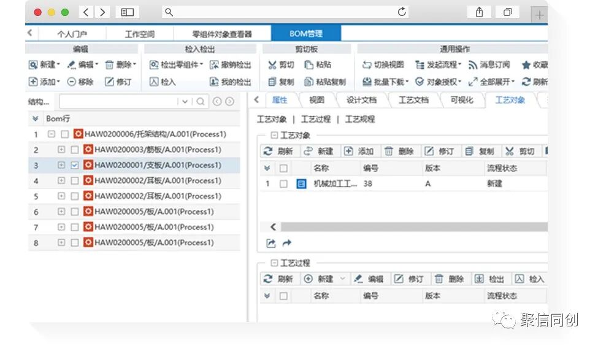Click 检出零组件 in the ribbon

pyautogui.click(x=176, y=64)
